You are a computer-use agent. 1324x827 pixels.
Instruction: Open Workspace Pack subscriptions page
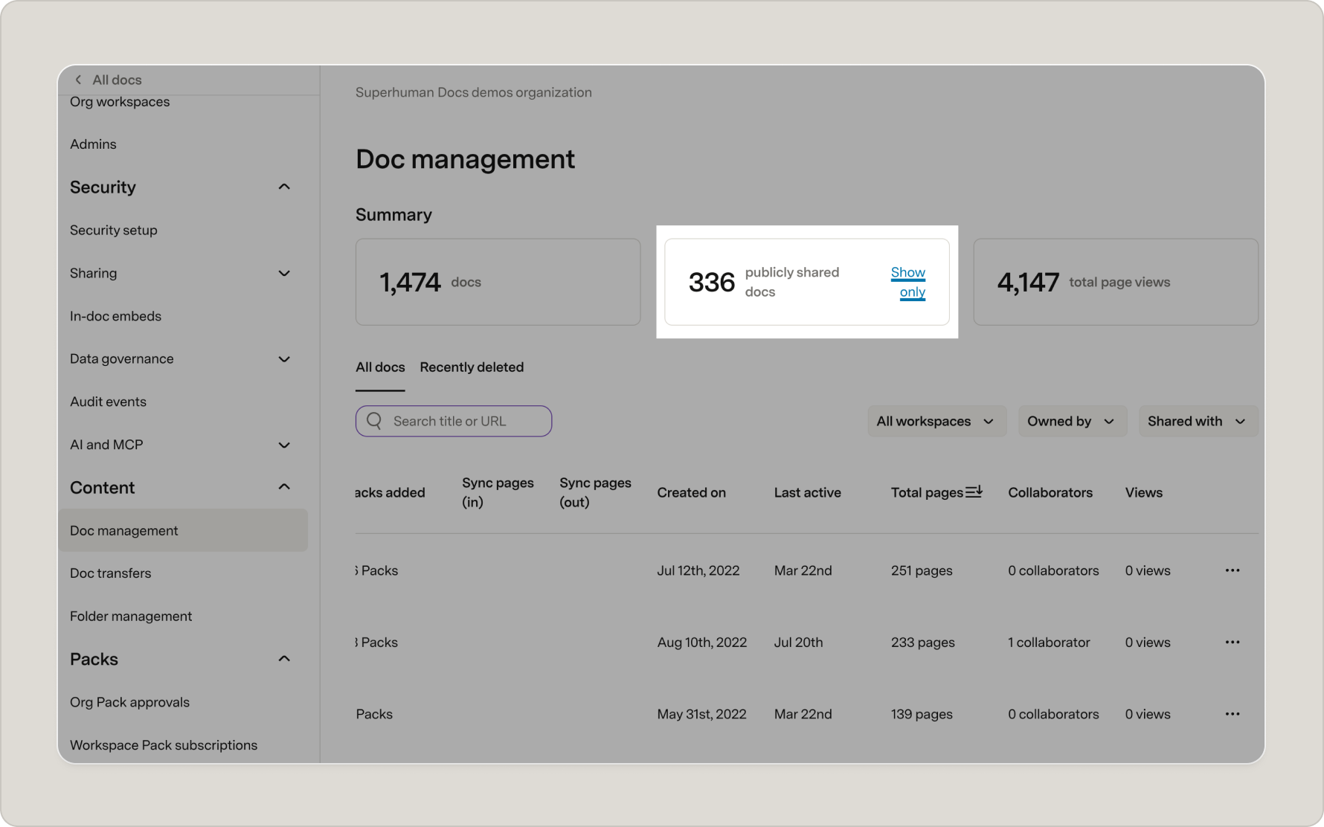164,745
